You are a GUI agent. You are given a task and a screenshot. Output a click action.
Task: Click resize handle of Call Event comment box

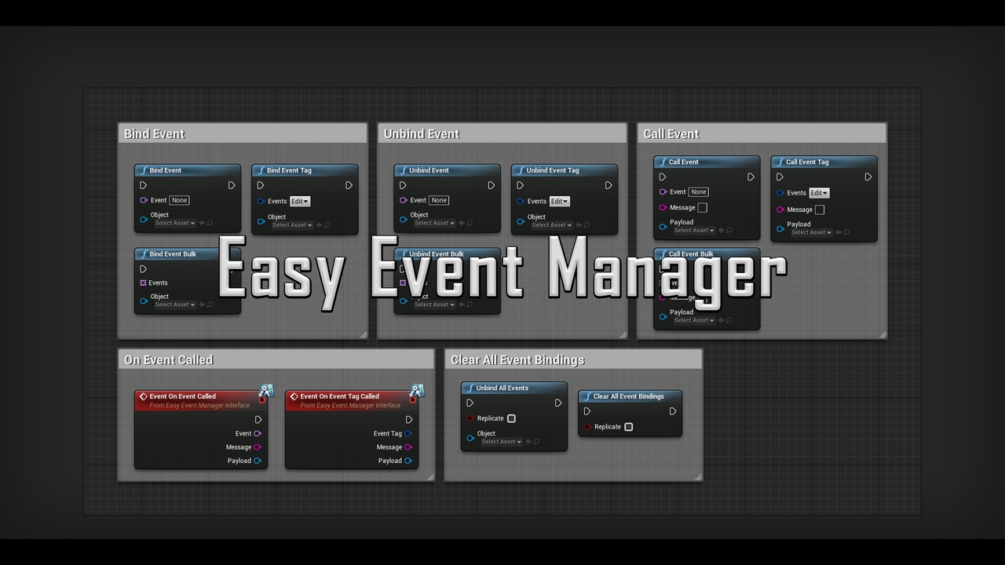click(x=883, y=335)
